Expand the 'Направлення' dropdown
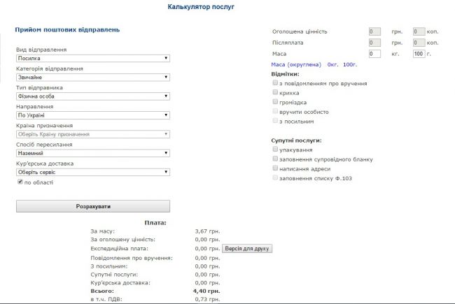The width and height of the screenshot is (455, 304). tap(93, 115)
